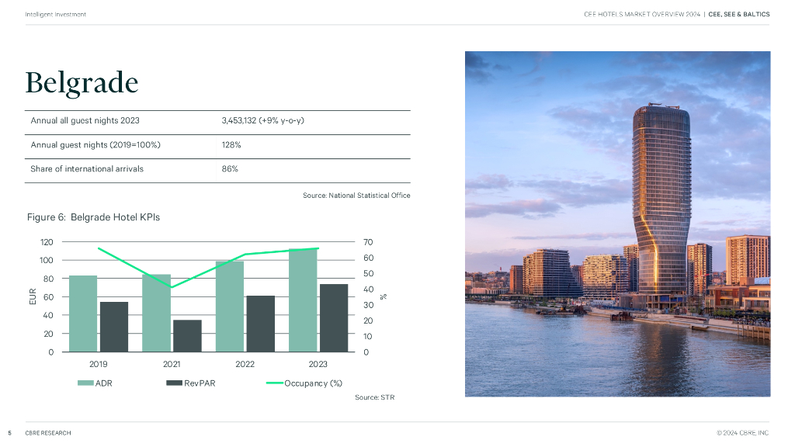Screen dimensions: 795x447
Task: Click the 'Annual all guest nights 2023' row label
Action: [85, 121]
